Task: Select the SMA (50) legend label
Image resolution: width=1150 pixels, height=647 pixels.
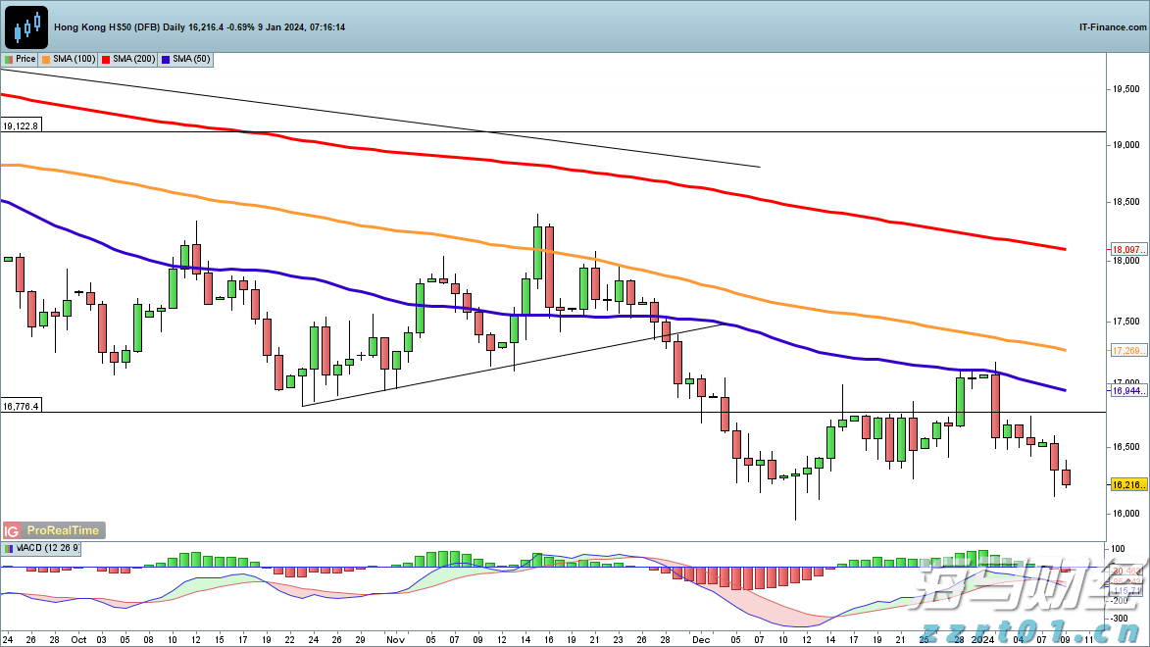Action: click(x=190, y=60)
